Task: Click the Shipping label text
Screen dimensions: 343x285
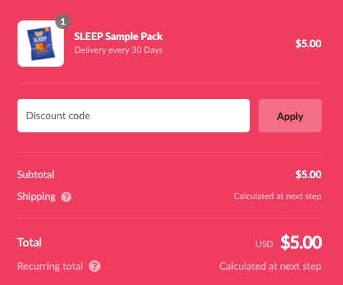Action: click(36, 197)
